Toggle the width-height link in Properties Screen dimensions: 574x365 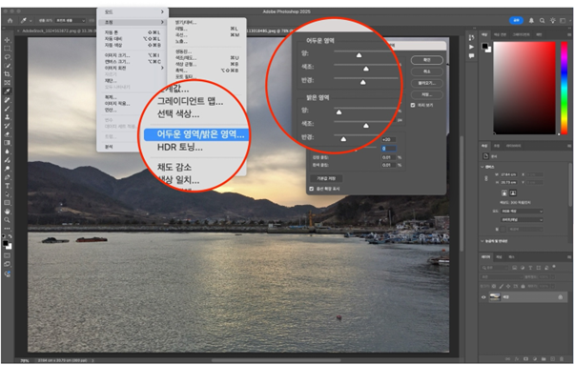click(x=486, y=178)
